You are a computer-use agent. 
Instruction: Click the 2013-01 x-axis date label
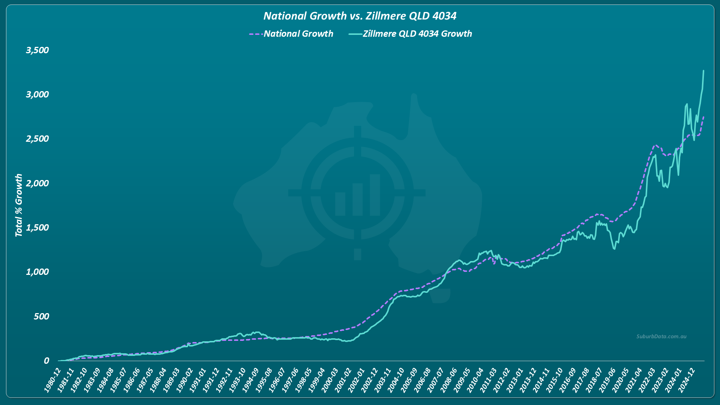tap(514, 380)
